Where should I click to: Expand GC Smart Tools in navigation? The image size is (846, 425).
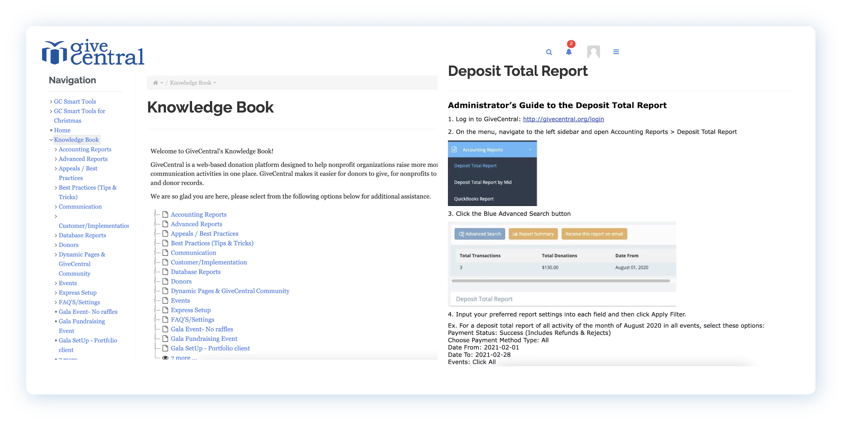point(51,102)
